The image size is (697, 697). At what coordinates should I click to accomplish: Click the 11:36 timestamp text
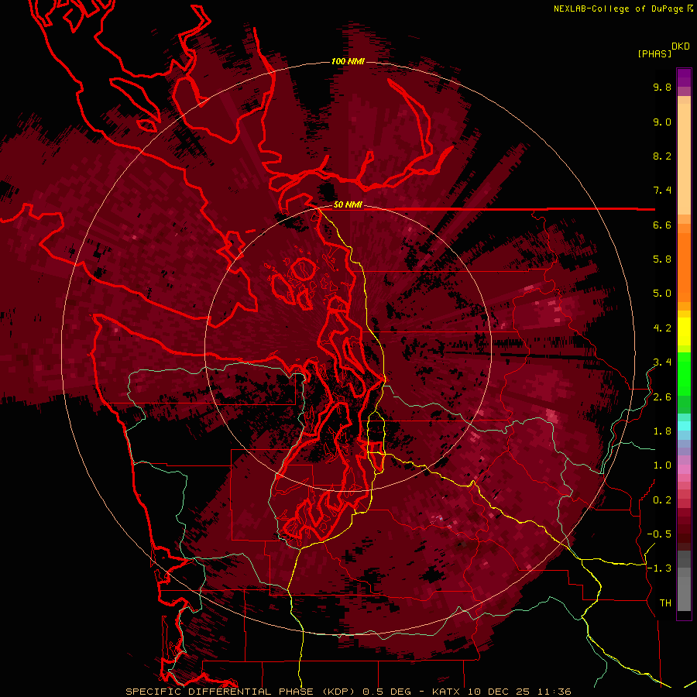(x=554, y=692)
